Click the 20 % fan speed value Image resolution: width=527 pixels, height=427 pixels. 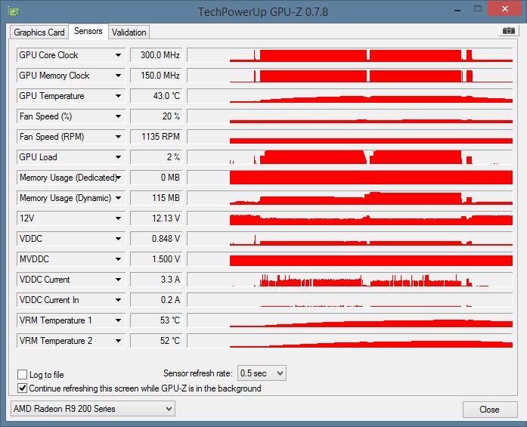[x=157, y=116]
